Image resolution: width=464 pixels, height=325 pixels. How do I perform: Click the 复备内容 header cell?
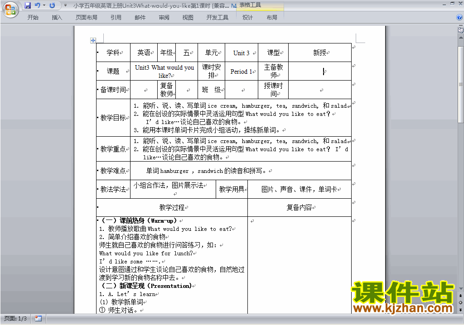[x=300, y=208]
